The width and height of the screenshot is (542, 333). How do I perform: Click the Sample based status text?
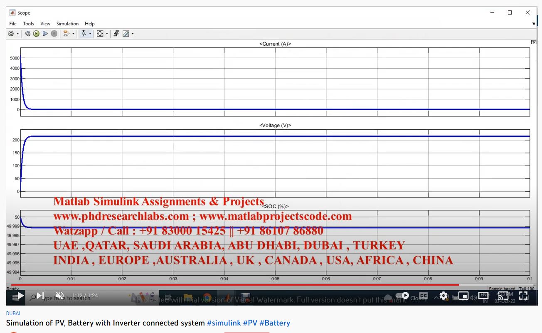(502, 289)
